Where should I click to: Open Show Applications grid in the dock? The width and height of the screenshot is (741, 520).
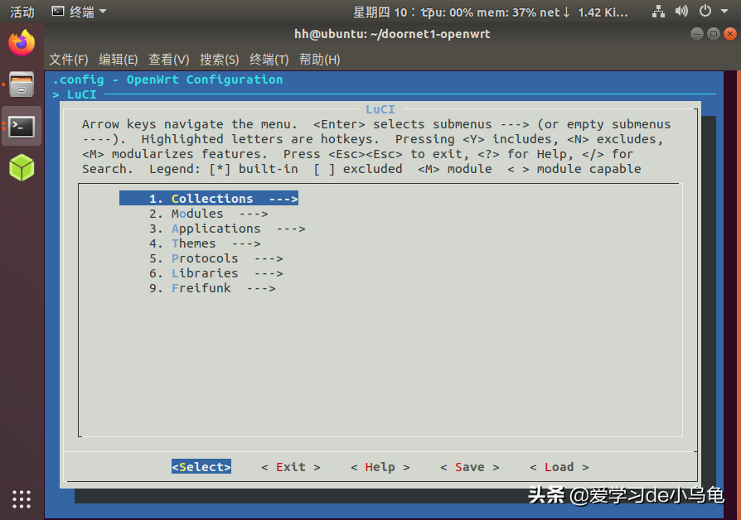21,499
